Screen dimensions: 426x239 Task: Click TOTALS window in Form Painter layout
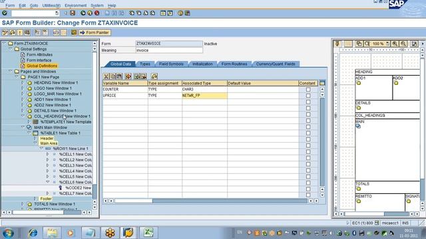click(x=387, y=187)
